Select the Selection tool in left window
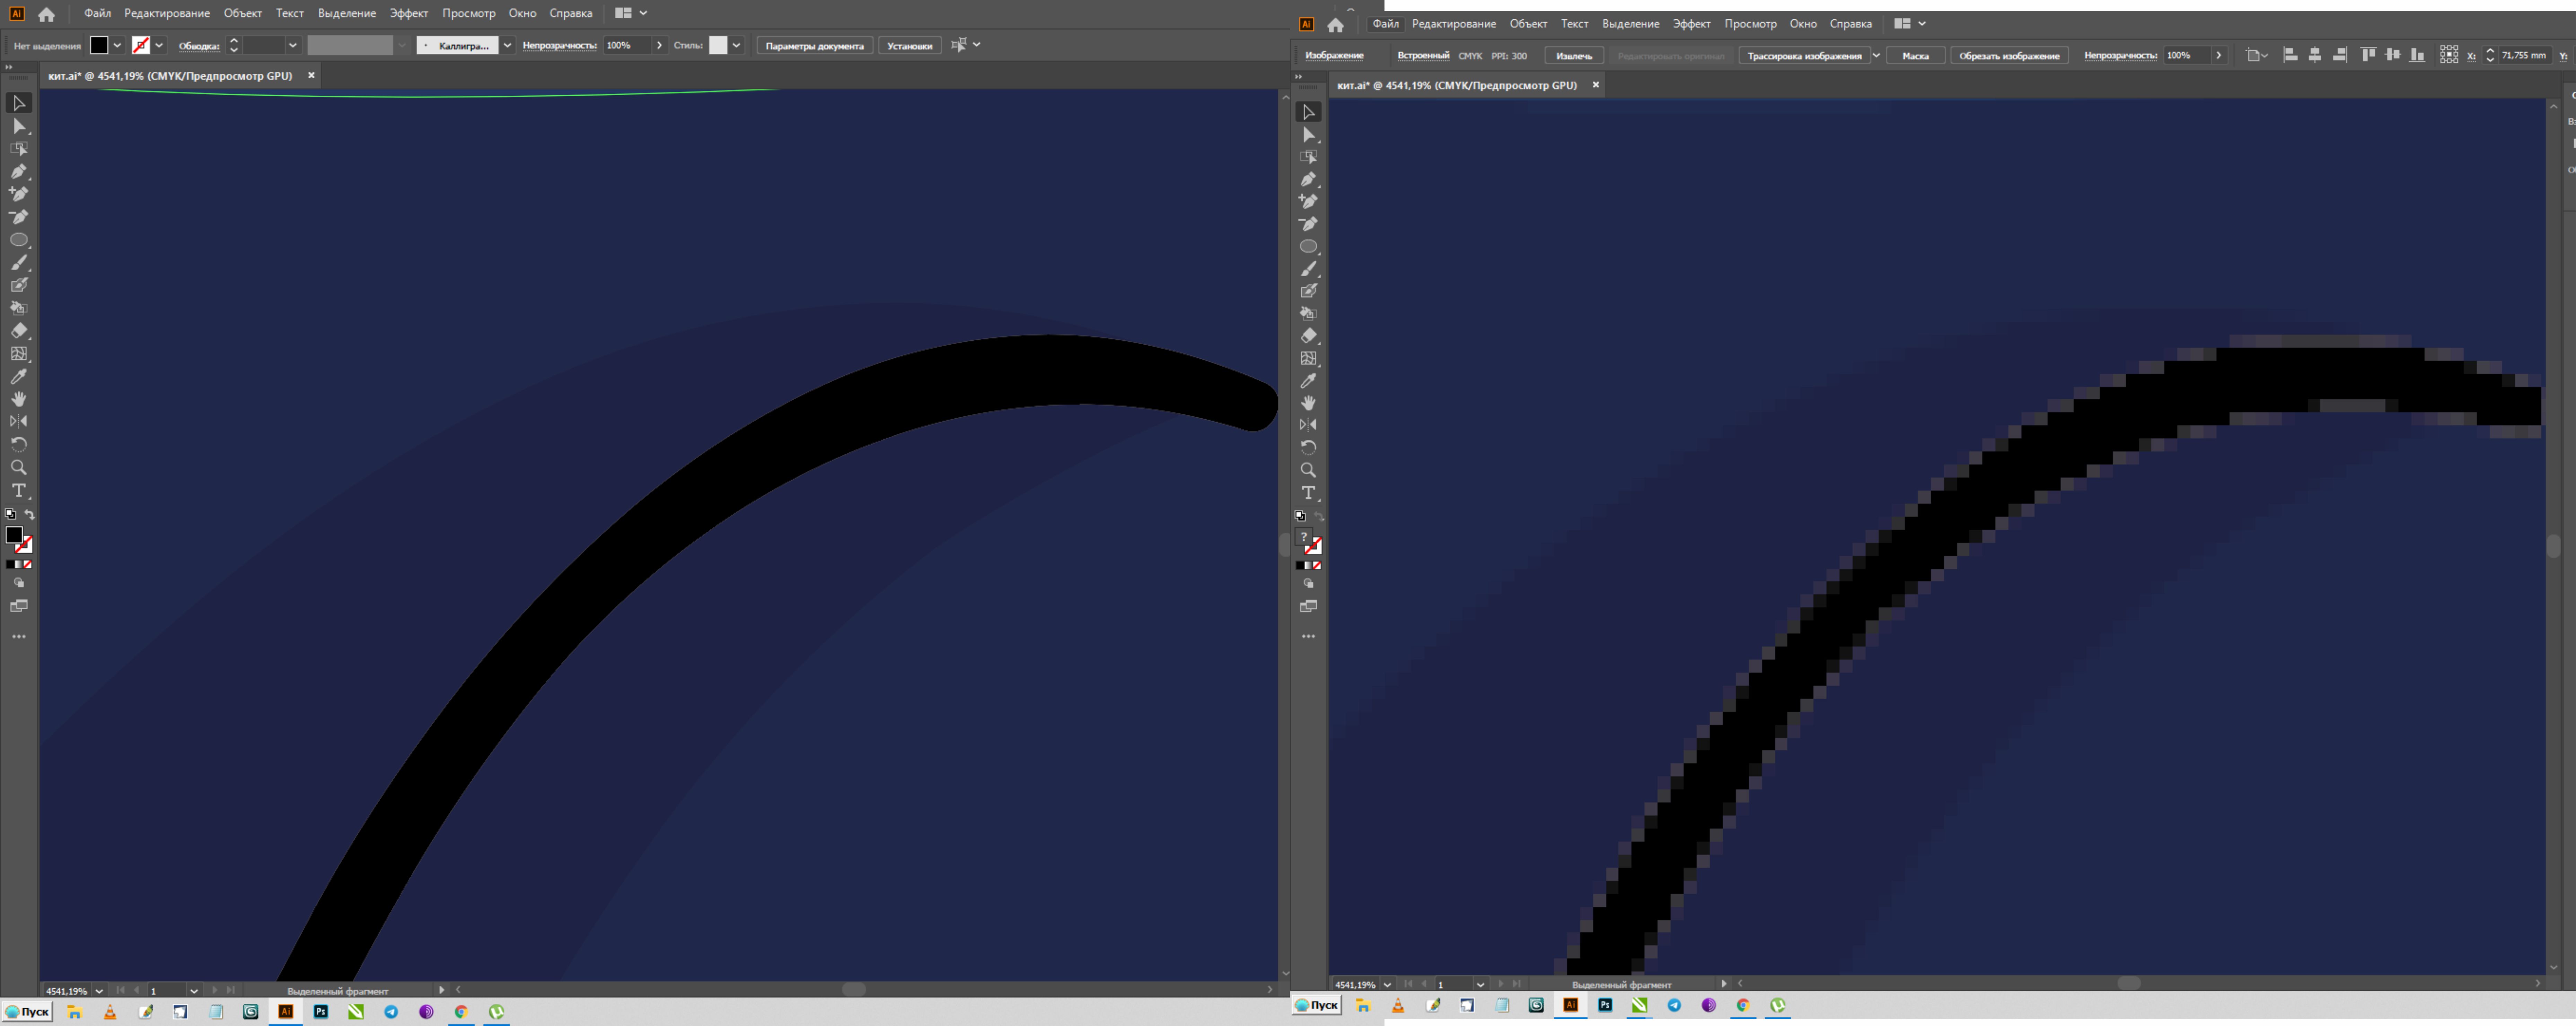 coord(19,103)
